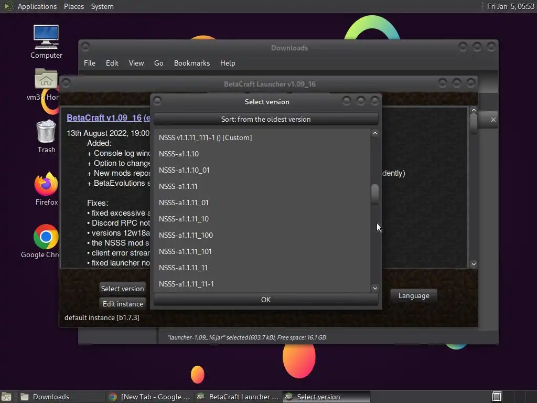Select the NSSS-a1.1.11_10 version

pos(262,219)
